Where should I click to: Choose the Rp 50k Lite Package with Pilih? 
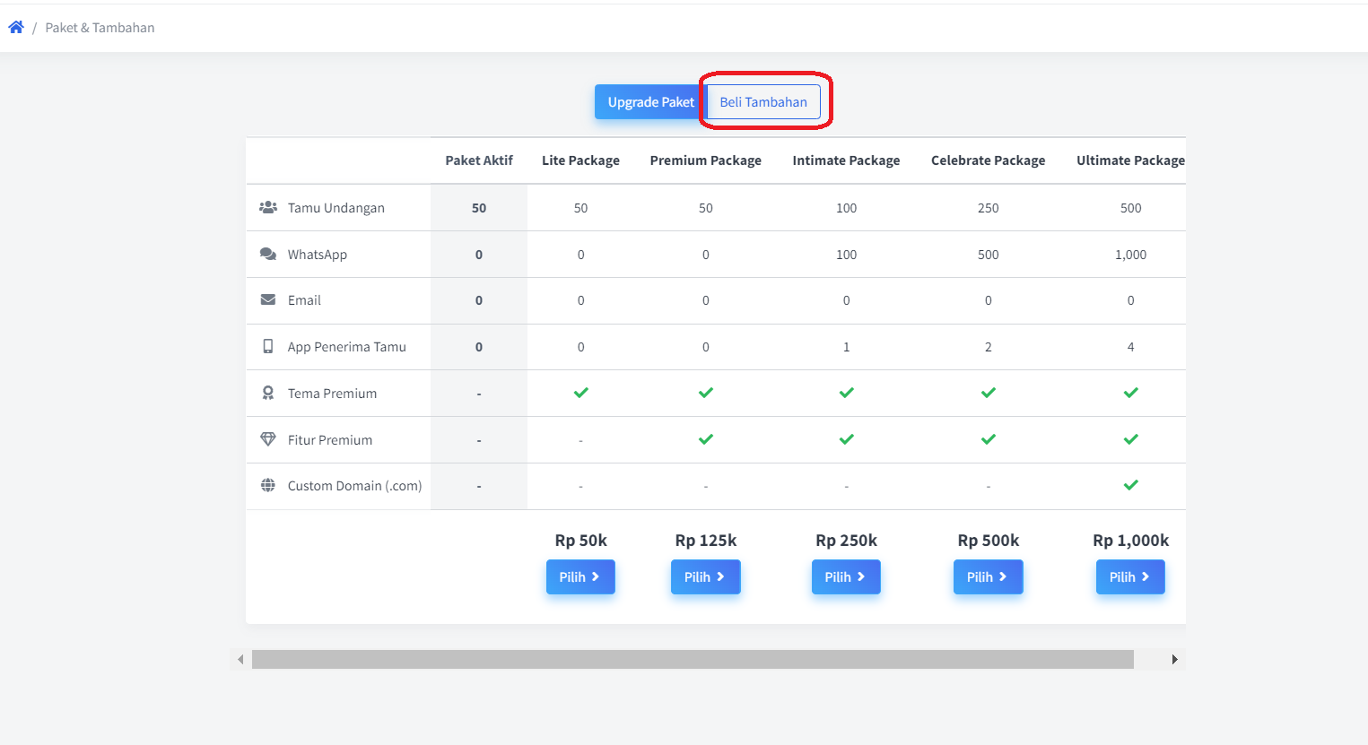[580, 576]
